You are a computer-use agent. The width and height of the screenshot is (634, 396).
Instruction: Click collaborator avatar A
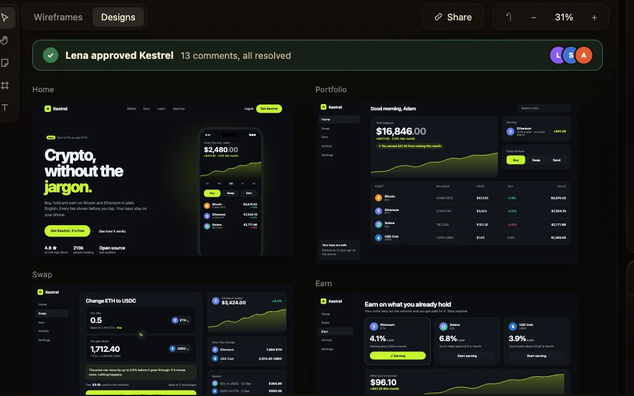(x=584, y=55)
